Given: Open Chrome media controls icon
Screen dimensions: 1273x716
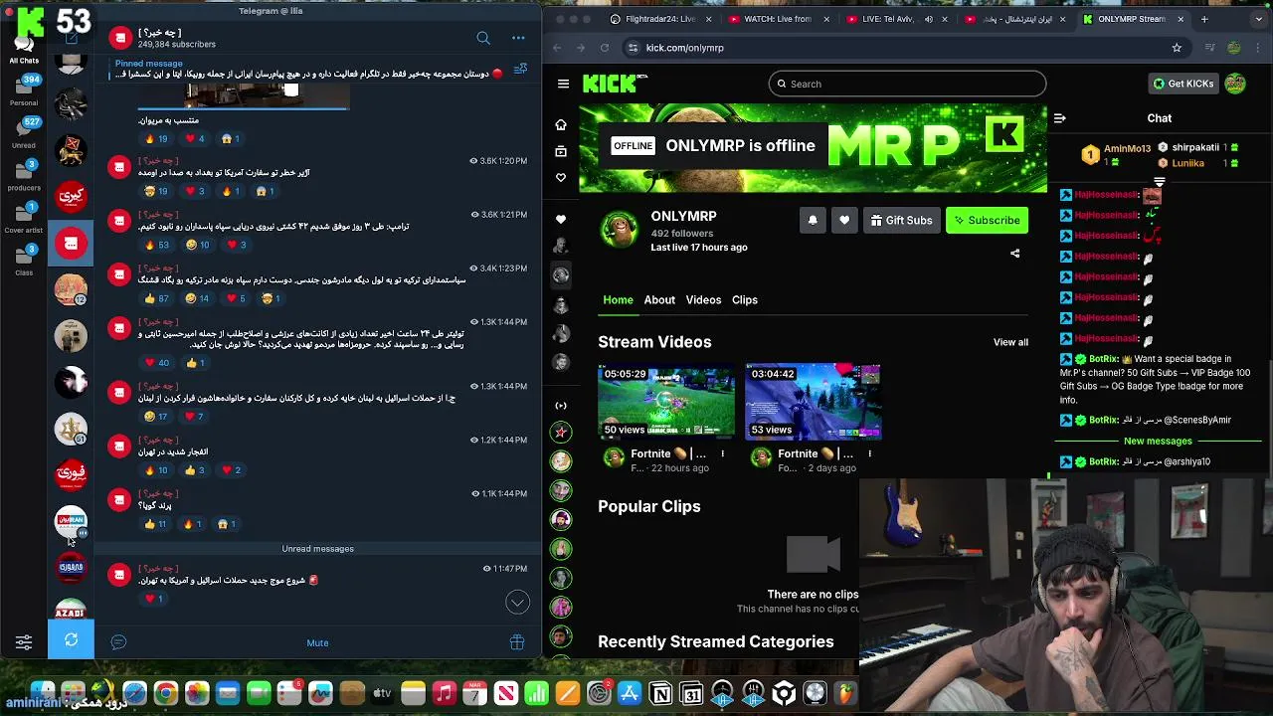Looking at the screenshot, I should (1209, 48).
